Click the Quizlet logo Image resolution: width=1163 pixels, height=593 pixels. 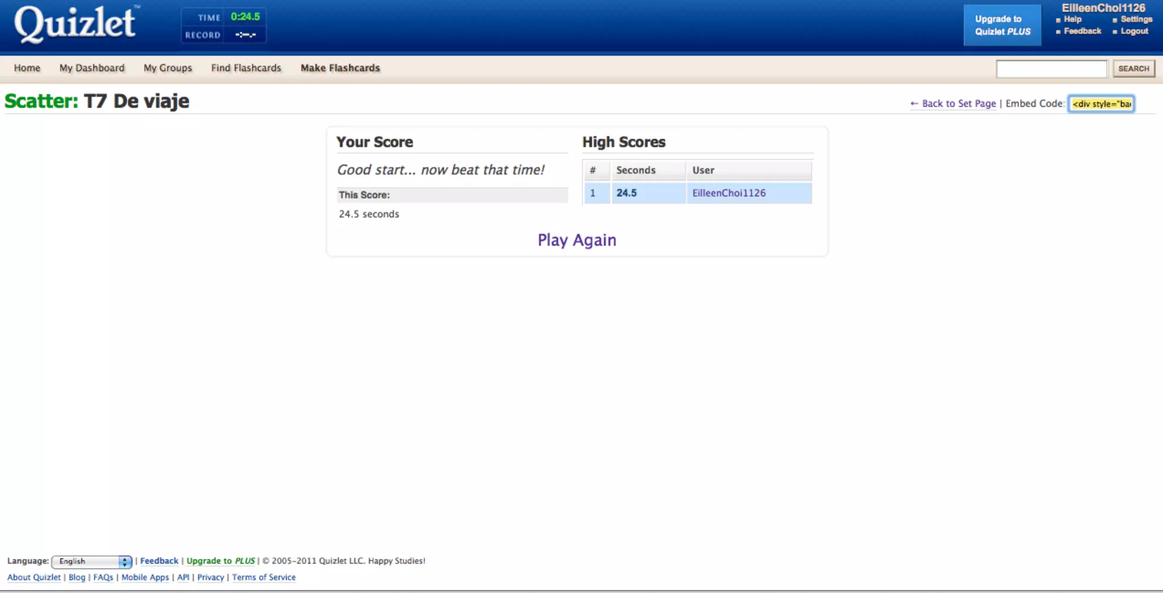[x=77, y=24]
